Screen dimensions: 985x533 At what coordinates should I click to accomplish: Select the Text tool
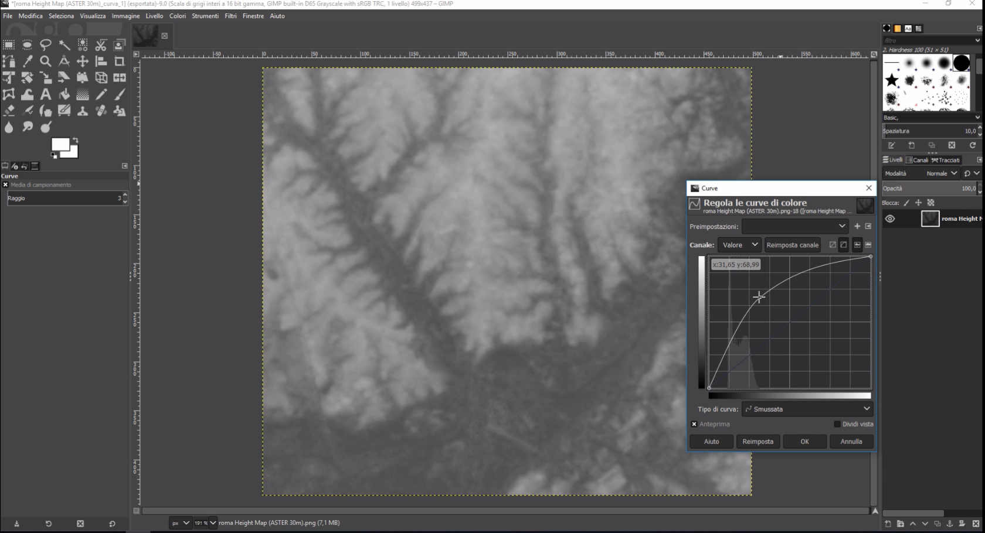click(45, 94)
